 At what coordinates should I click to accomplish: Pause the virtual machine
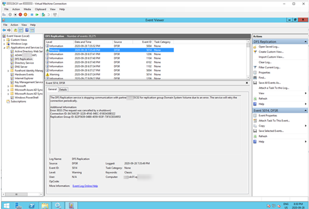tap(32, 15)
